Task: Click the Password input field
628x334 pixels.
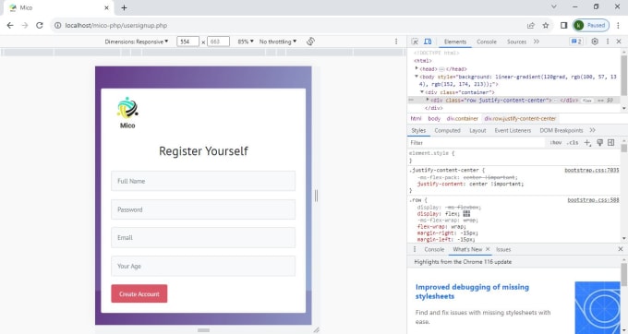Action: pyautogui.click(x=203, y=209)
